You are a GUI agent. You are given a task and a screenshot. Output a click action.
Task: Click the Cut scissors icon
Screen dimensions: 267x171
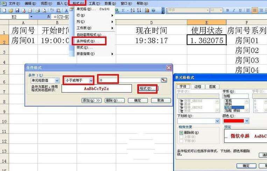click(66, 10)
